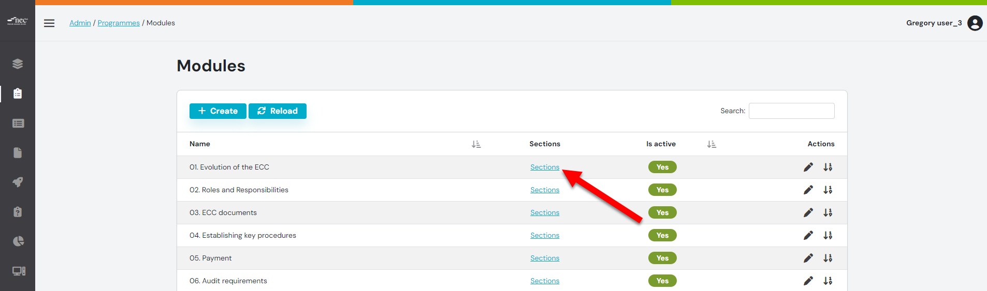Open the clipboard question sidebar icon
This screenshot has height=291, width=987.
click(x=18, y=212)
